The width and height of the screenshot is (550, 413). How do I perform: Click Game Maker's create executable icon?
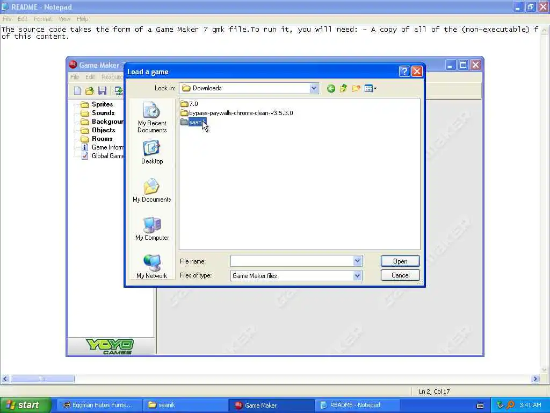[119, 90]
